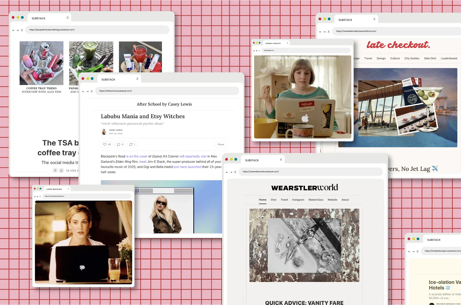Screen dimensions: 461x305
Task: Click the WEARSTLERworld logo
Action: point(305,188)
